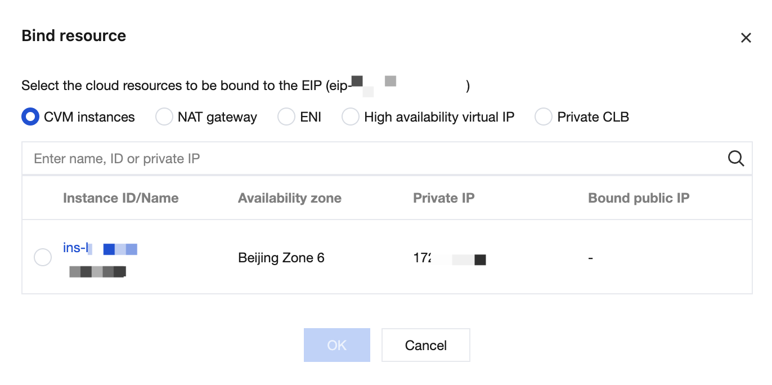The height and width of the screenshot is (385, 772).
Task: Click the Private IP column header
Action: click(x=444, y=198)
